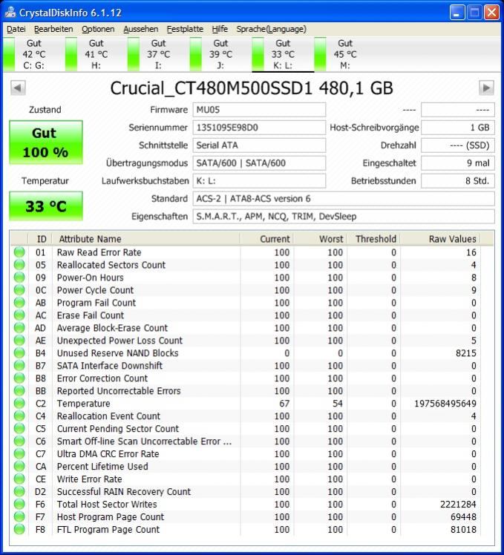
Task: Click the Eingeschaltet value 9 mal
Action: coord(457,163)
